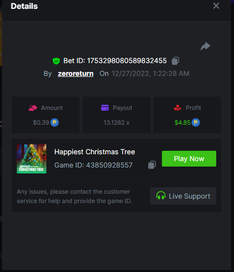Copy the Bet ID with copy icon

tap(175, 61)
